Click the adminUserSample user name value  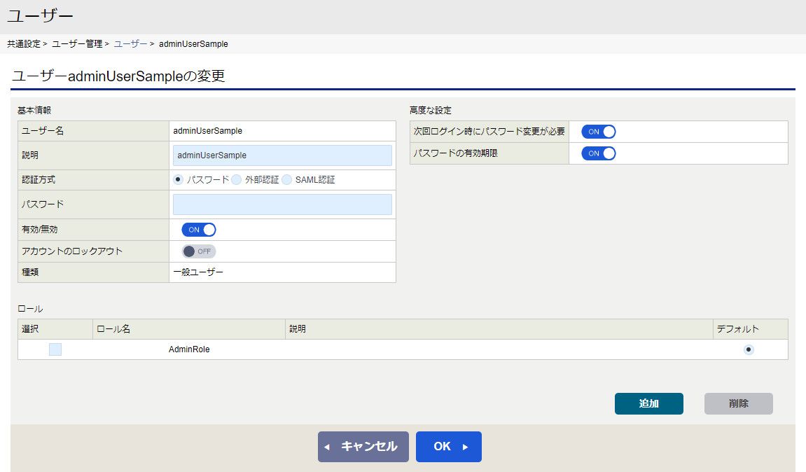[x=208, y=130]
